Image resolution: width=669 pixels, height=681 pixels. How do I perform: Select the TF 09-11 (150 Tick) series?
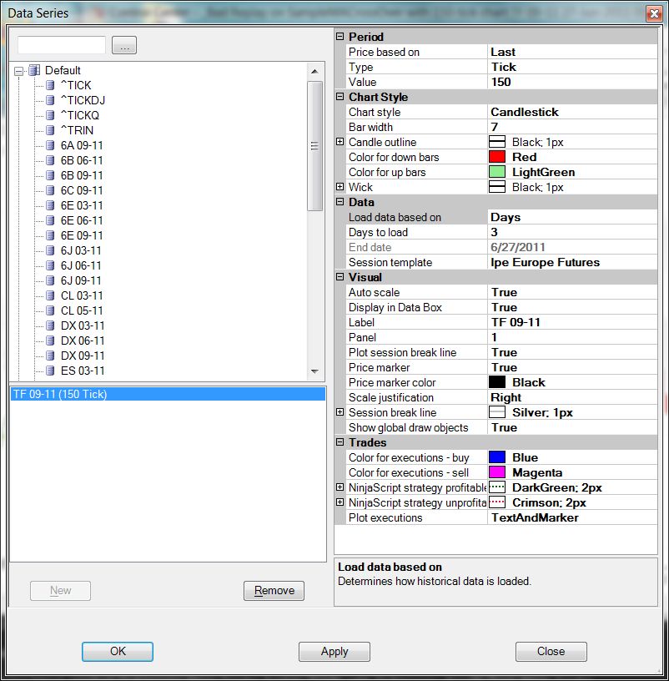[x=168, y=394]
